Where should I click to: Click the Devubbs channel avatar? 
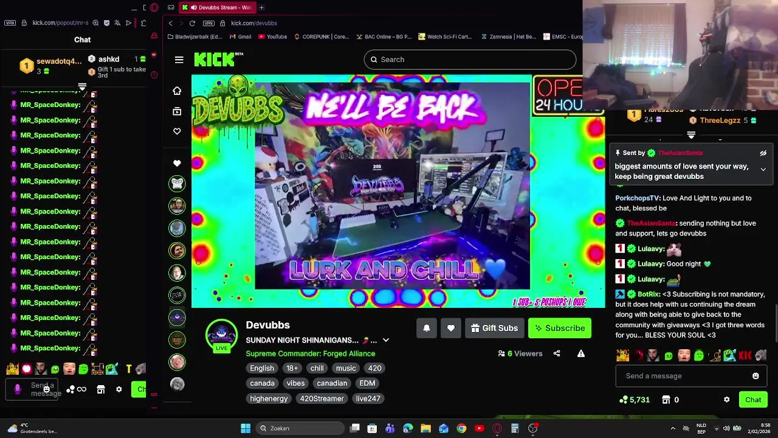click(x=221, y=334)
